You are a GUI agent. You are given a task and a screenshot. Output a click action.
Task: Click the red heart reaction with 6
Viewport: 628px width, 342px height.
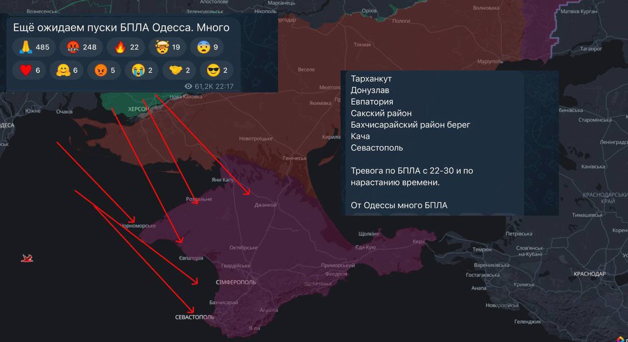[29, 70]
